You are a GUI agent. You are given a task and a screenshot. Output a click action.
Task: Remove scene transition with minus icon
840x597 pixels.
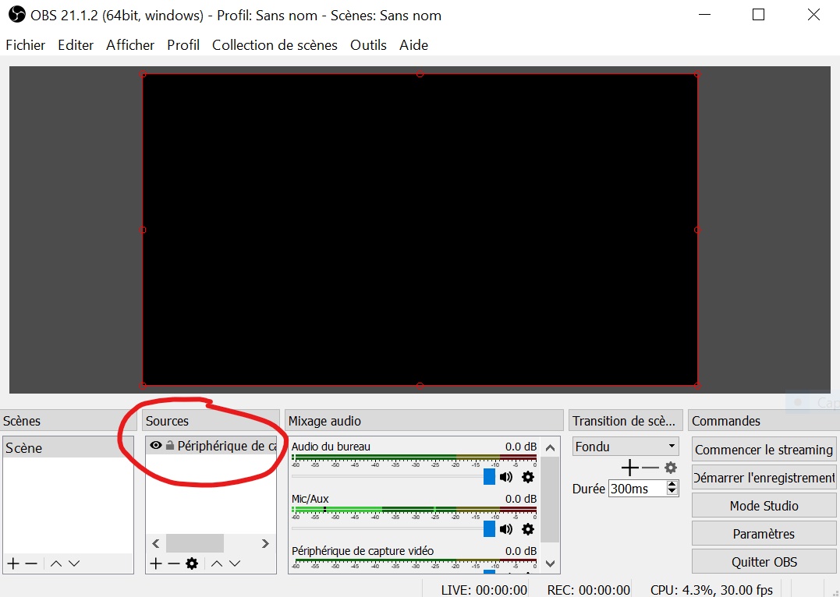click(x=650, y=468)
